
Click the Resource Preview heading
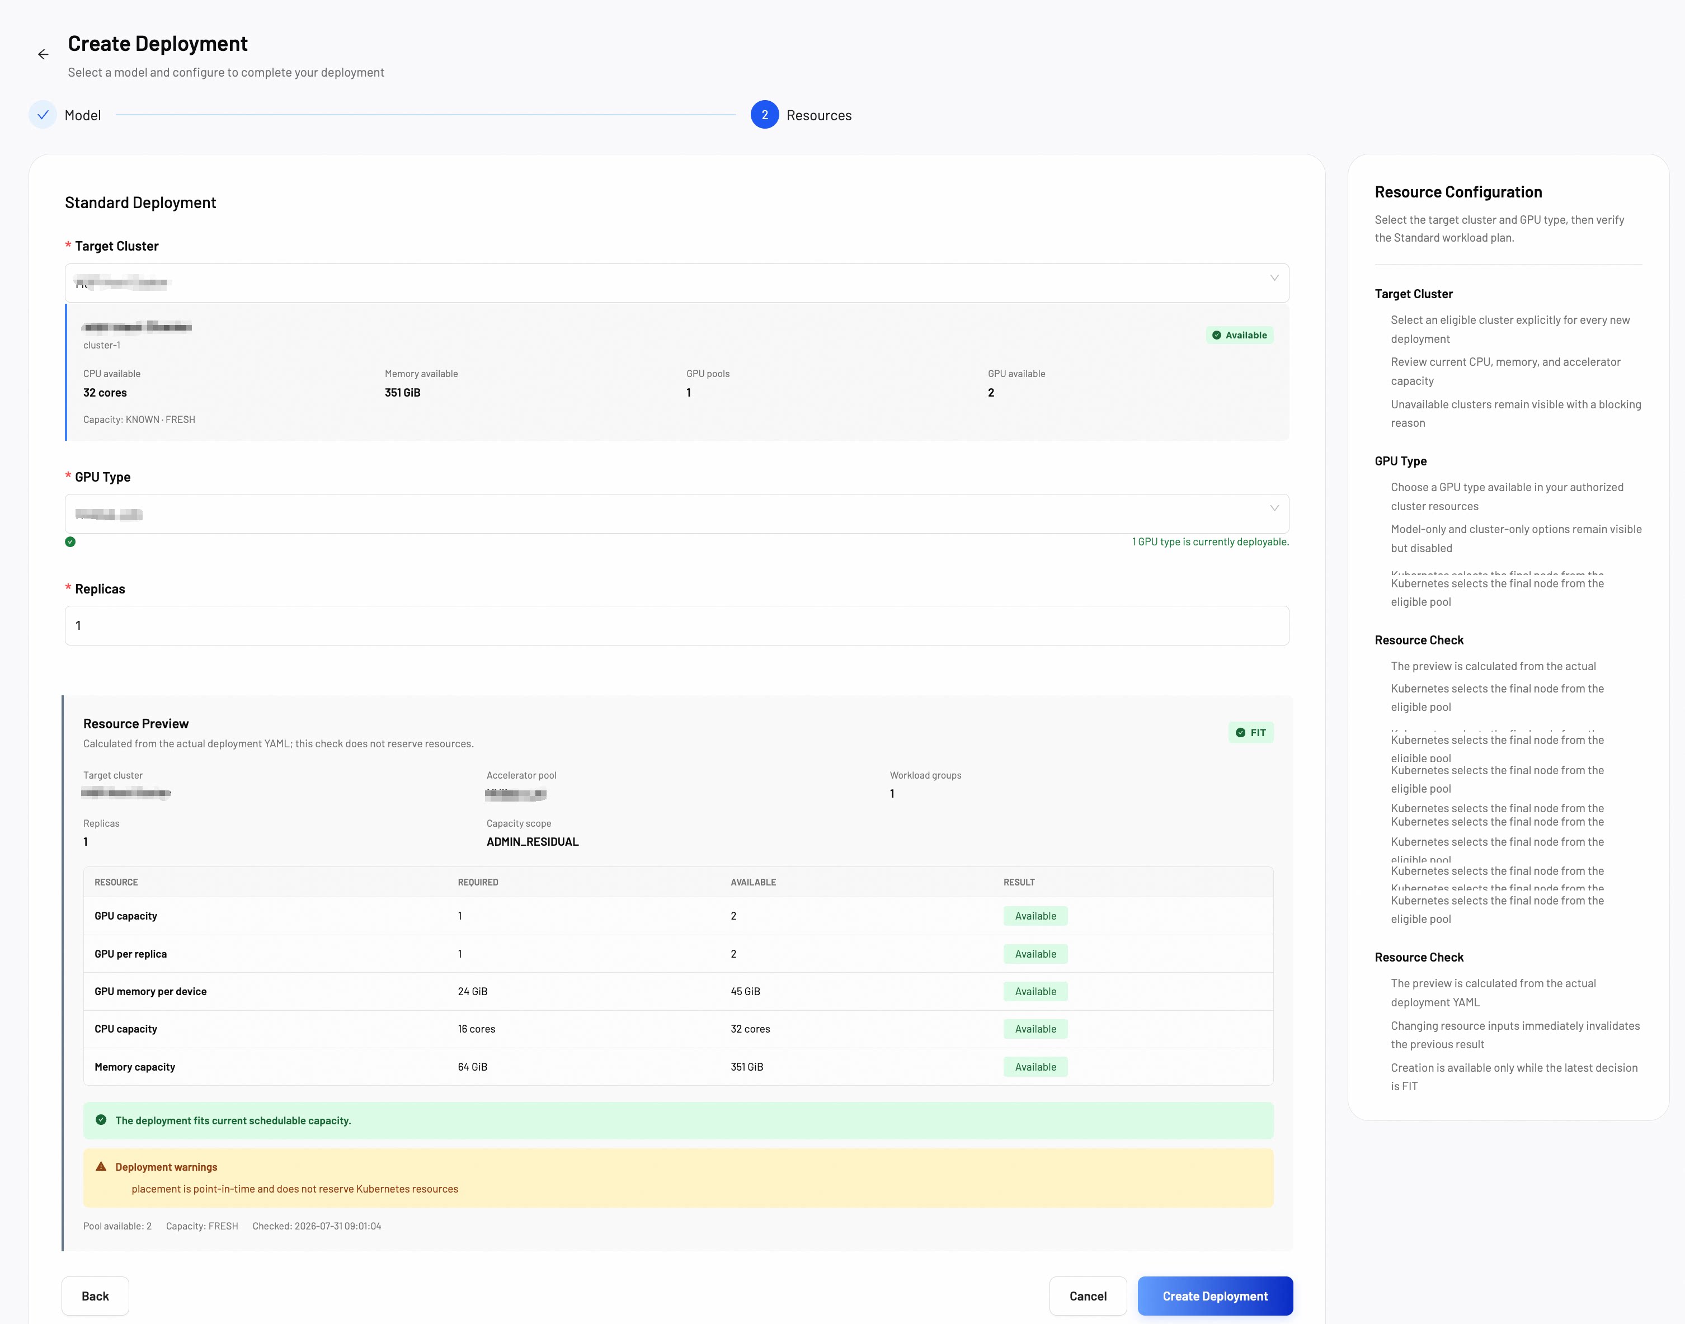click(135, 724)
